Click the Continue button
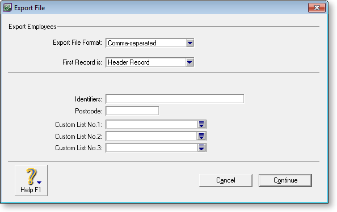This screenshot has width=337, height=212. click(285, 180)
